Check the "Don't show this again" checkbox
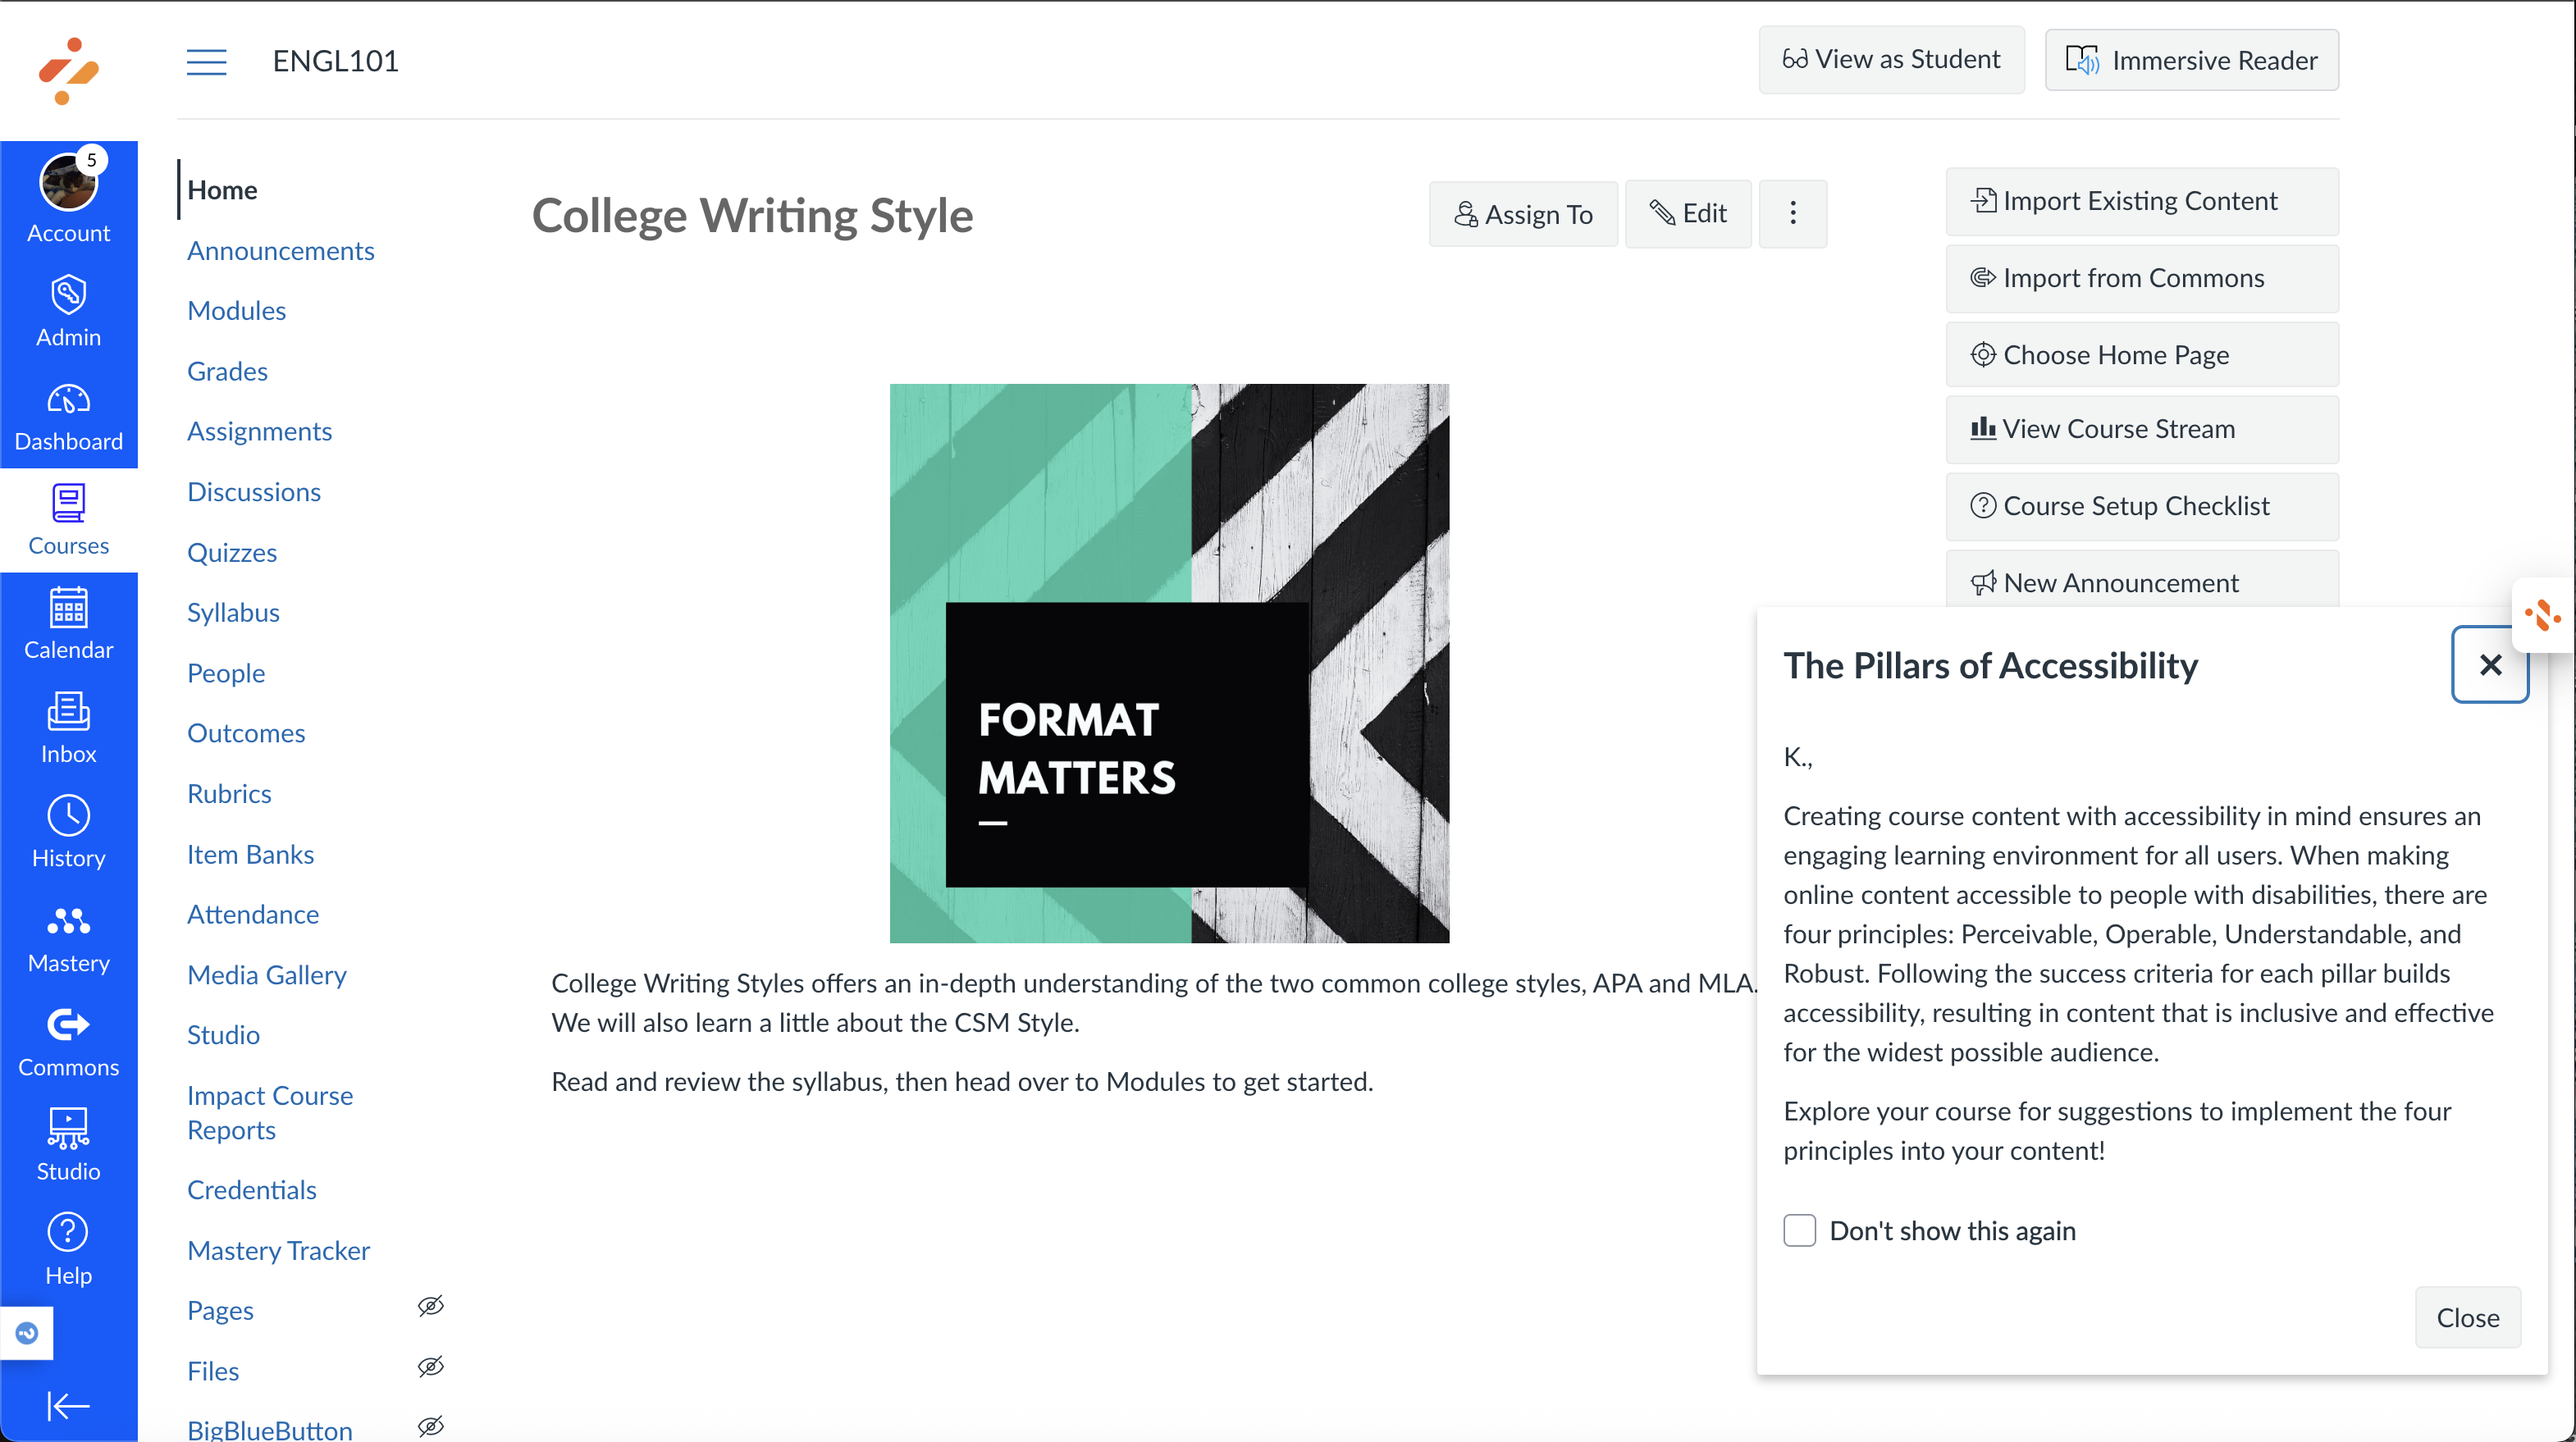The height and width of the screenshot is (1442, 2576). [x=1799, y=1230]
